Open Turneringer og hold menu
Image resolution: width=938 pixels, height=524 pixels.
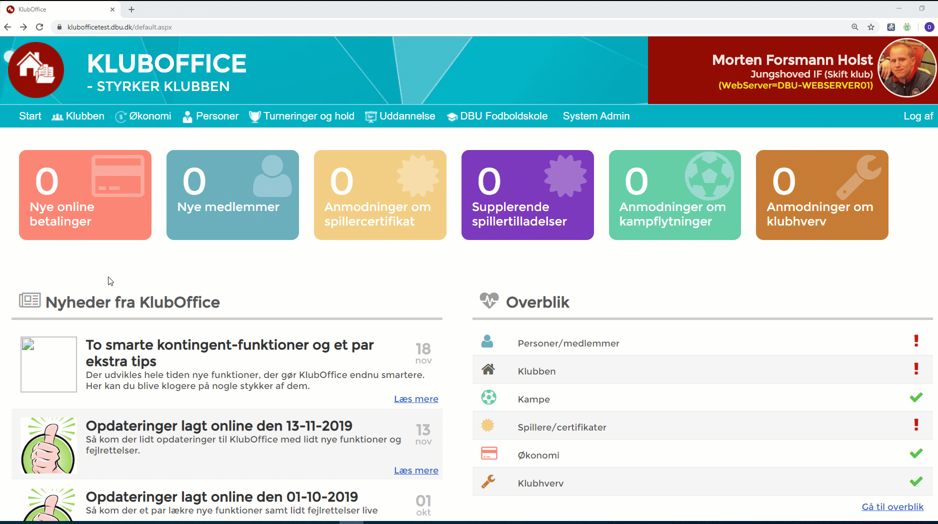click(302, 116)
